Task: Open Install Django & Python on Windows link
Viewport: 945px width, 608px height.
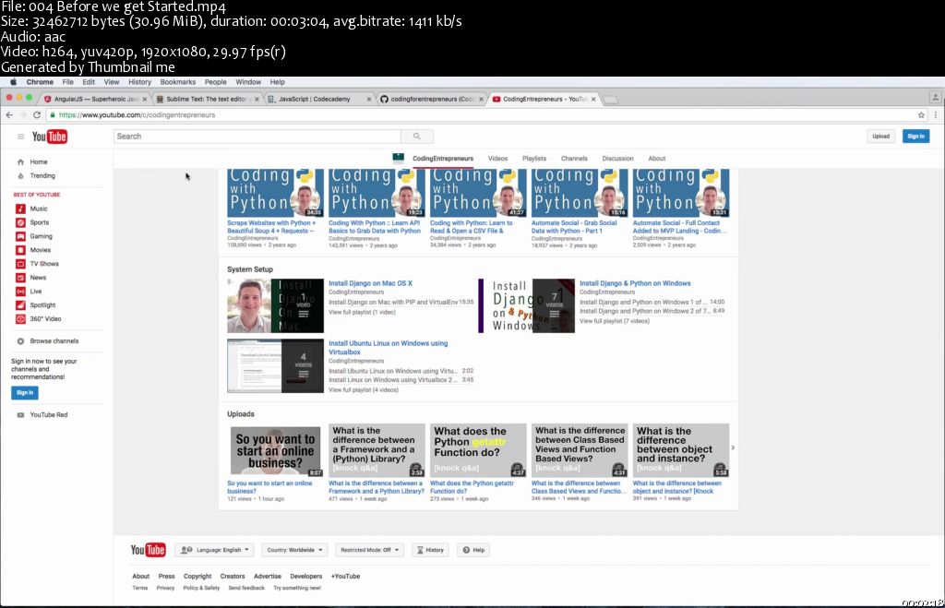Action: (x=635, y=283)
